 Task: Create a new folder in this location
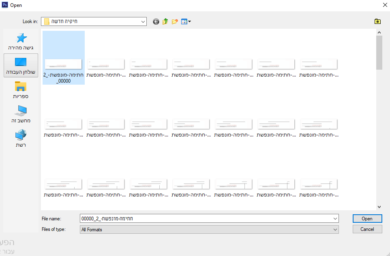[175, 21]
